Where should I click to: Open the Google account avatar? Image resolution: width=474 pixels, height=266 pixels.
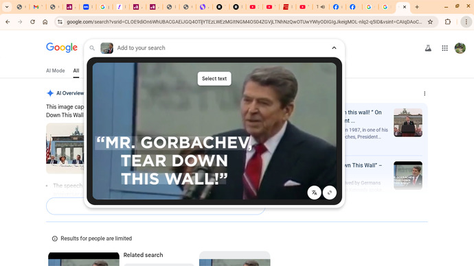tap(460, 48)
